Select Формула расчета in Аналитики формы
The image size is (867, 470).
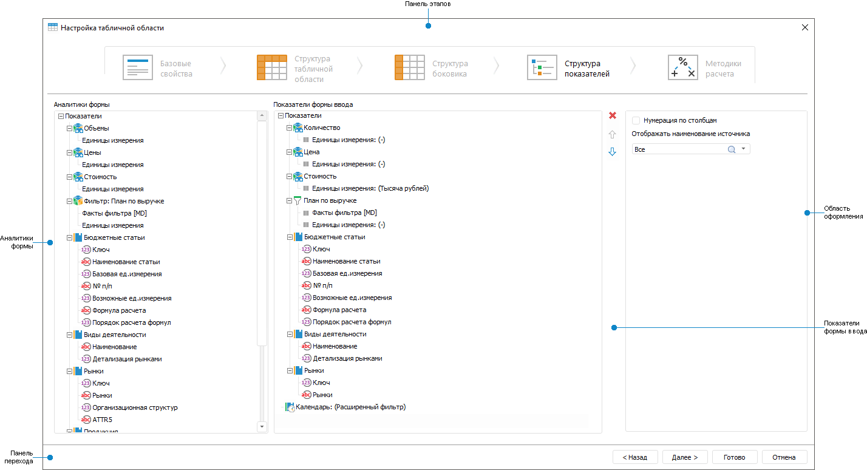click(x=119, y=310)
